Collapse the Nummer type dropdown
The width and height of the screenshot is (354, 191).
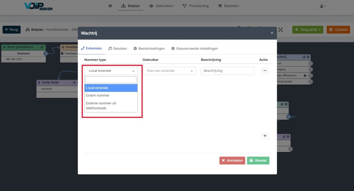[111, 71]
